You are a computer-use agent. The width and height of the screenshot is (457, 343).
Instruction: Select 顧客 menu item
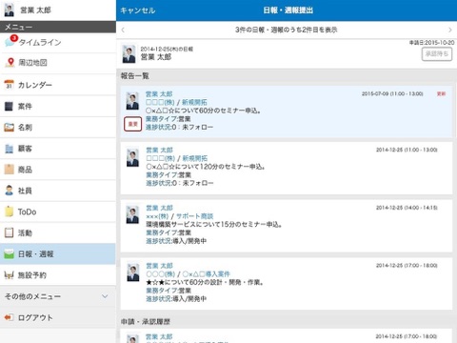coord(58,149)
